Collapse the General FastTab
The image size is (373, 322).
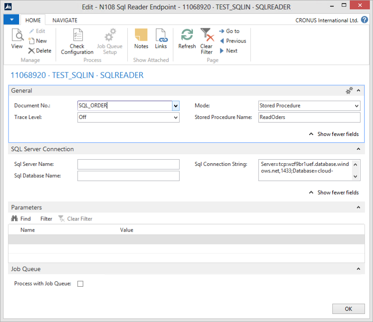359,90
